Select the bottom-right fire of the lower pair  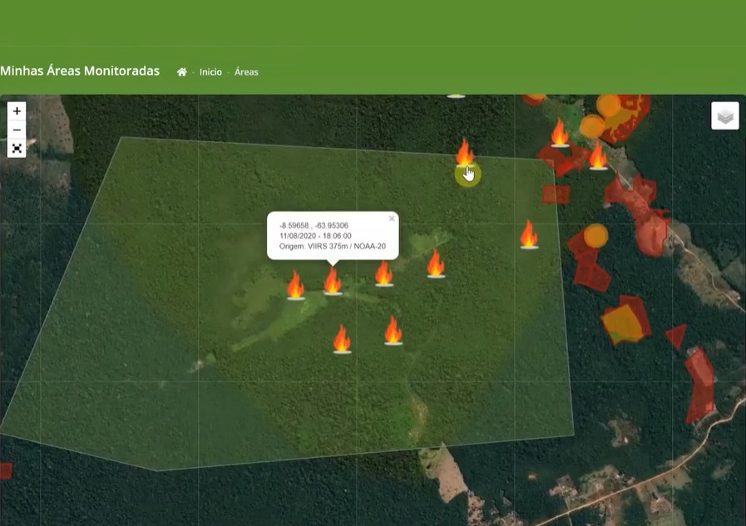point(393,331)
